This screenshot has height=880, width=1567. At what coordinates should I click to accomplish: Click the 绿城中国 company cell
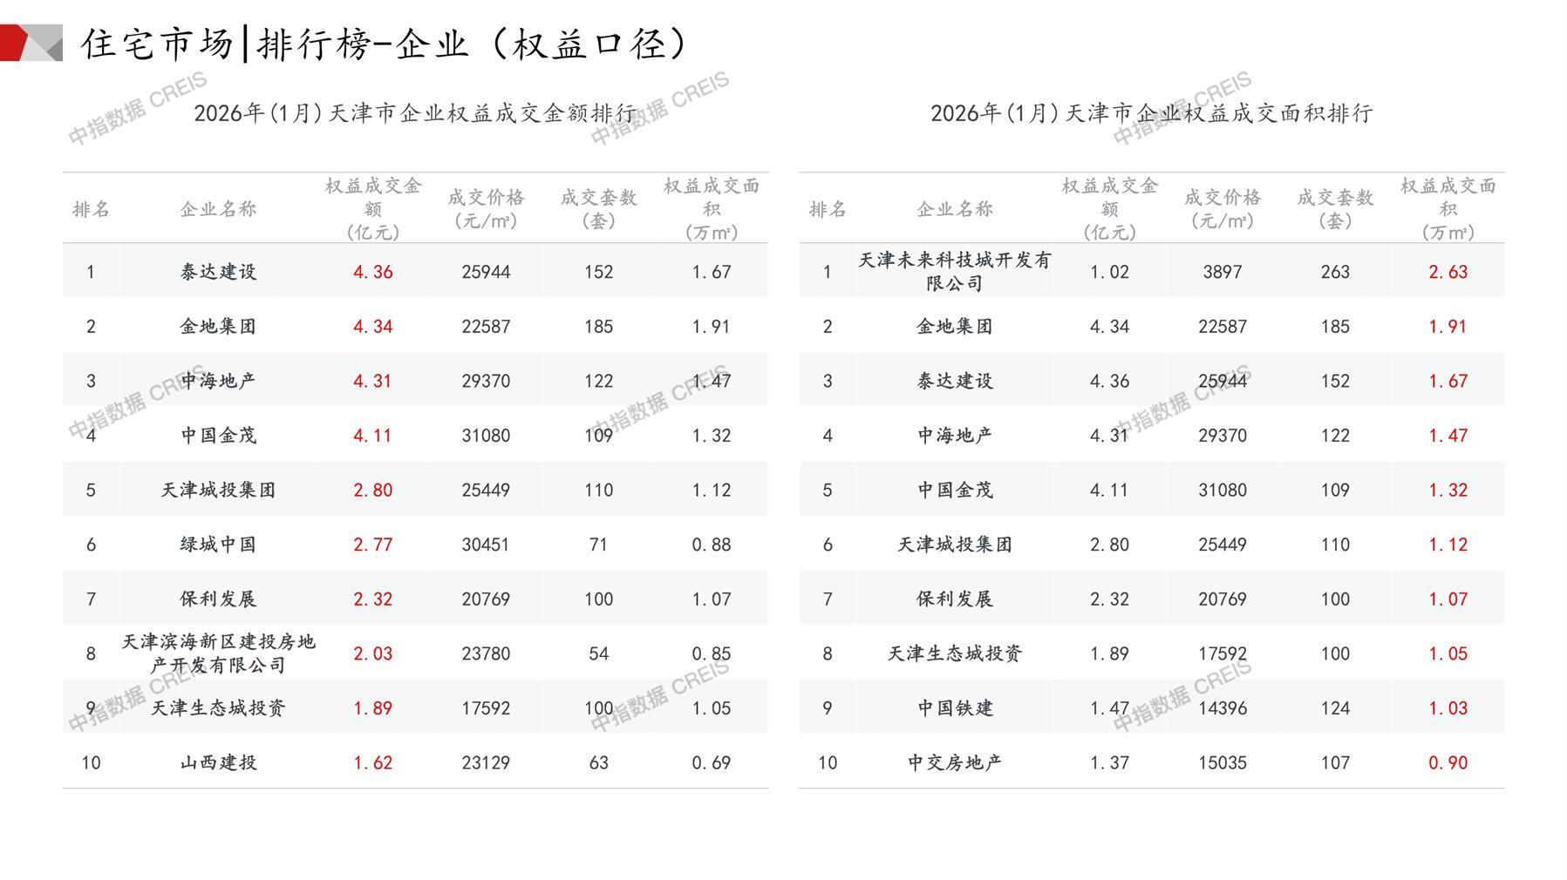(218, 545)
